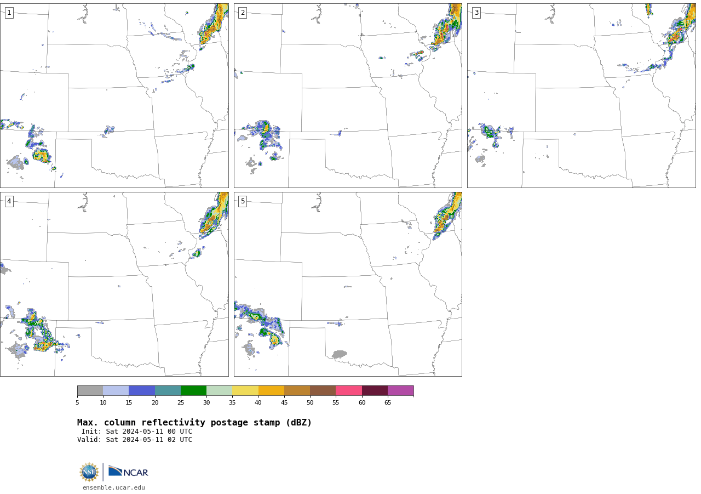This screenshot has height=494, width=701.
Task: Select the blue 15-20 dBZ swatch
Action: click(x=142, y=391)
